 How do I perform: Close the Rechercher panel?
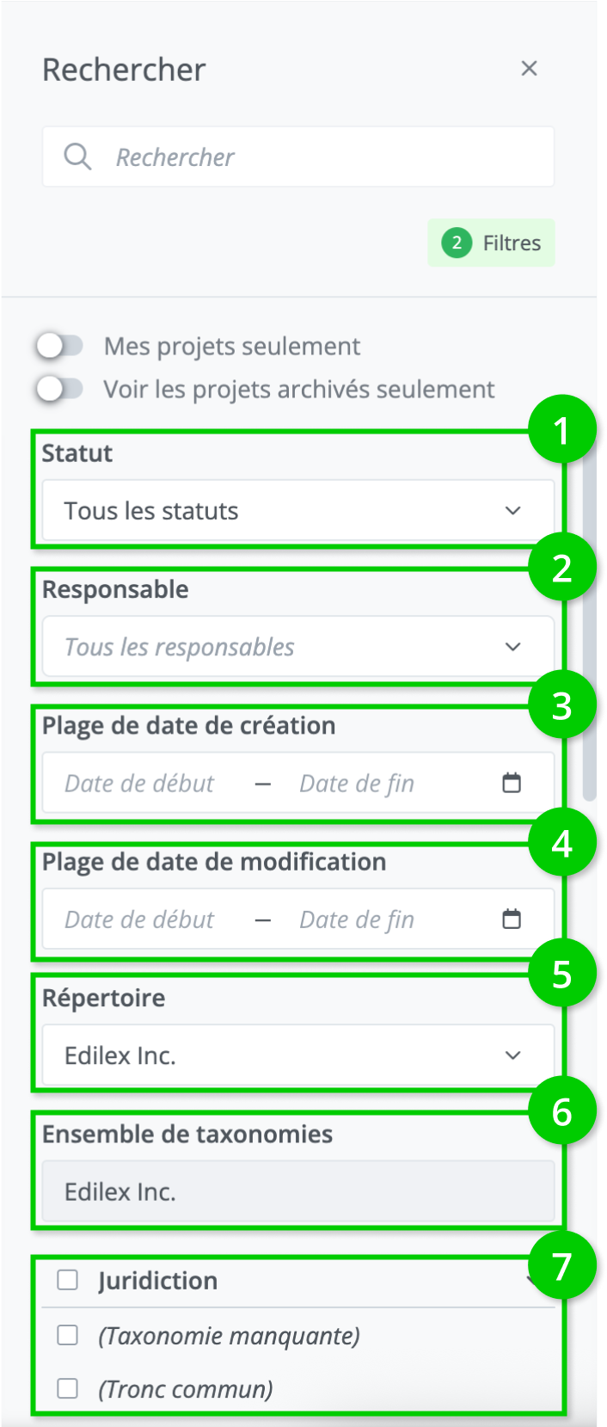tap(529, 69)
